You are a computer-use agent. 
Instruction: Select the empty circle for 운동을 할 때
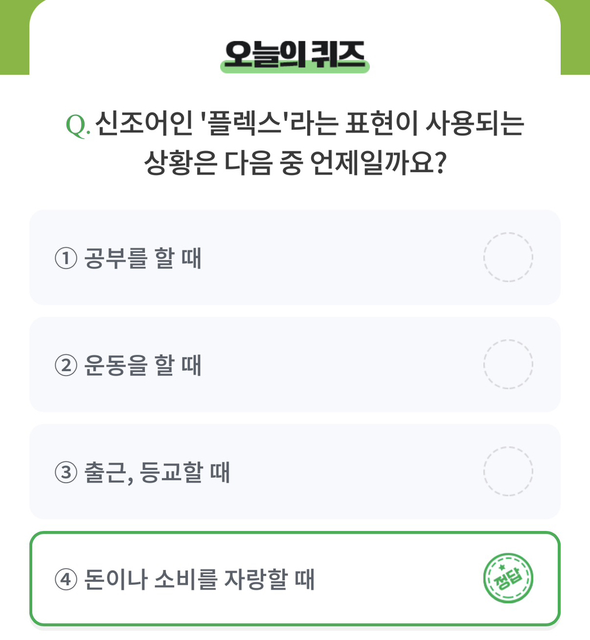point(508,364)
